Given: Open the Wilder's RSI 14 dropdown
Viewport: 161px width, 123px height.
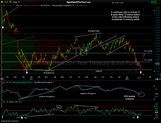Looking at the screenshot, I should click(x=21, y=102).
